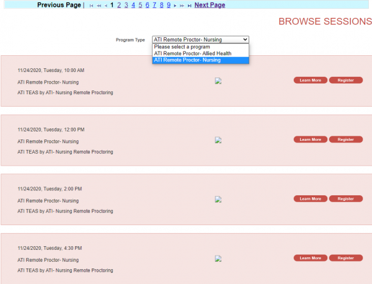Register for the 2:00 PM session
The height and width of the screenshot is (284, 372).
point(345,198)
